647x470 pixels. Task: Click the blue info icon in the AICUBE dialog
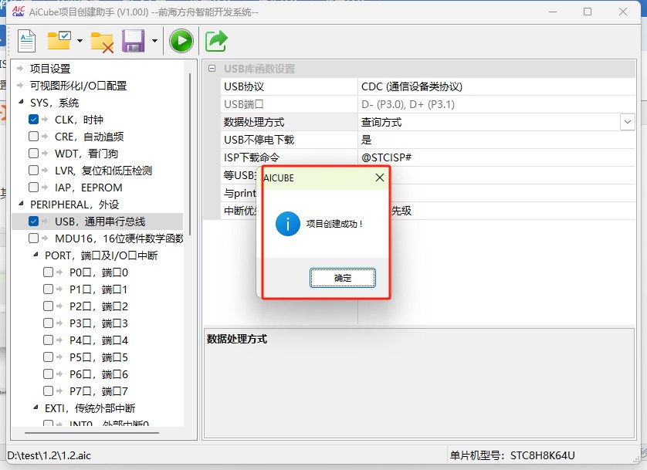[288, 224]
